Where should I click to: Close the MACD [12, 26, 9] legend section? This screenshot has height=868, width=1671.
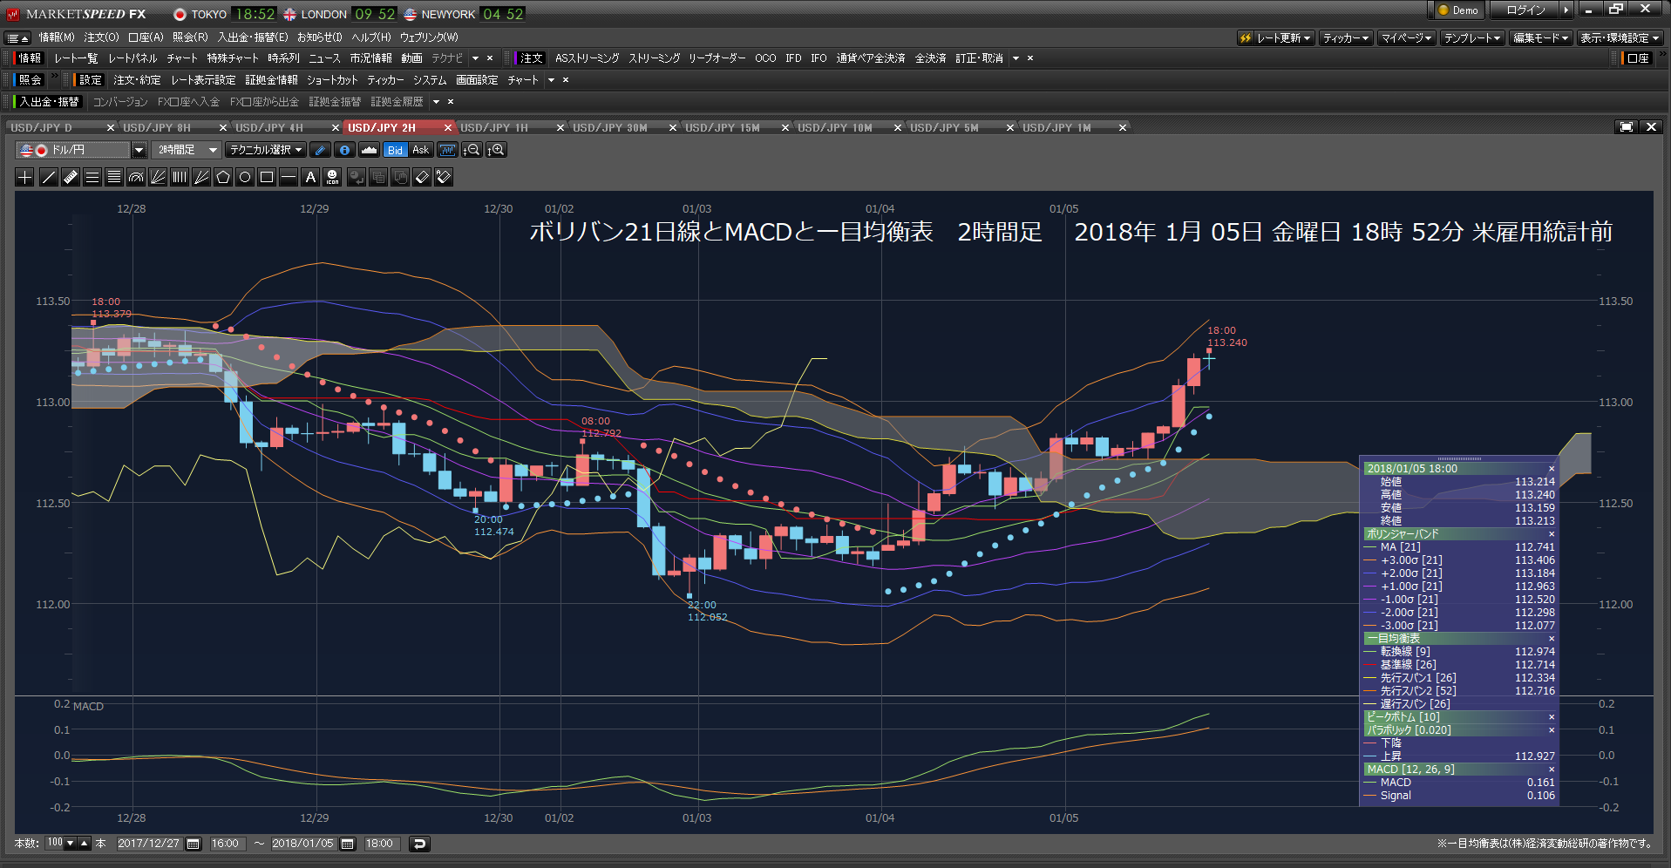pos(1552,770)
